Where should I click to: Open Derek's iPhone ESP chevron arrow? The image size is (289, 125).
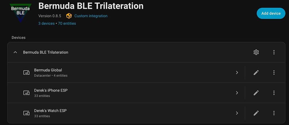click(237, 93)
